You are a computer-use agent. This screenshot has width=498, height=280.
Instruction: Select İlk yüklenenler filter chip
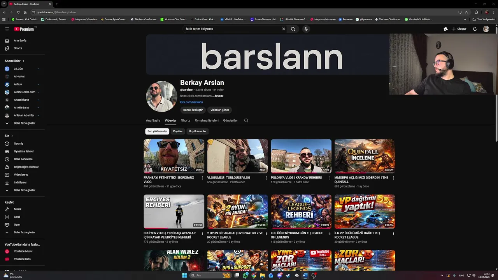(x=198, y=131)
